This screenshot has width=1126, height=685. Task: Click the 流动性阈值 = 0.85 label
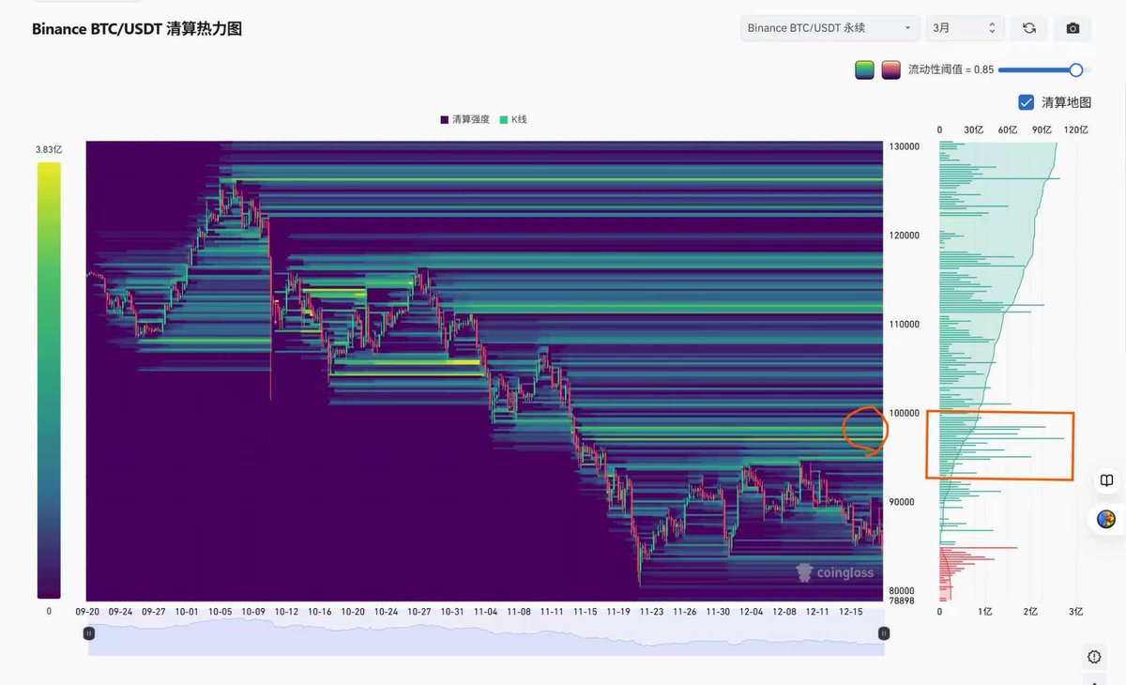951,69
